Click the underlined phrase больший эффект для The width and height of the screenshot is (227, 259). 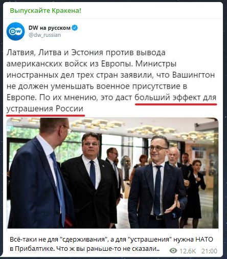pyautogui.click(x=175, y=98)
